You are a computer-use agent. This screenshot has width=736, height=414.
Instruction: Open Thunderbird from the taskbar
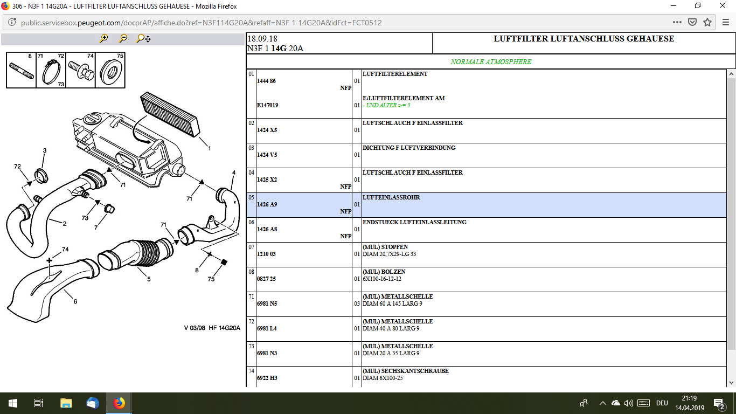pos(93,403)
